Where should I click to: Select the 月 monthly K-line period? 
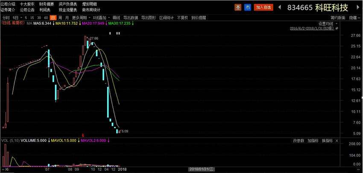pos(67,18)
